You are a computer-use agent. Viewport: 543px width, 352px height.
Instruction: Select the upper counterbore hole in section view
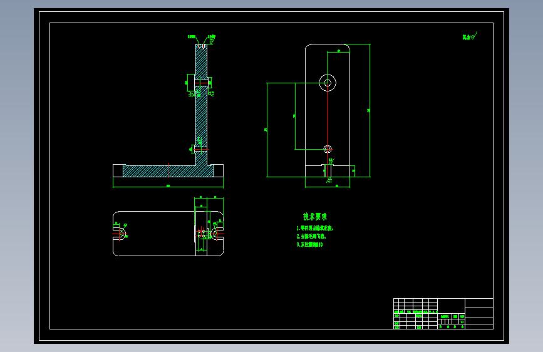pyautogui.click(x=201, y=83)
